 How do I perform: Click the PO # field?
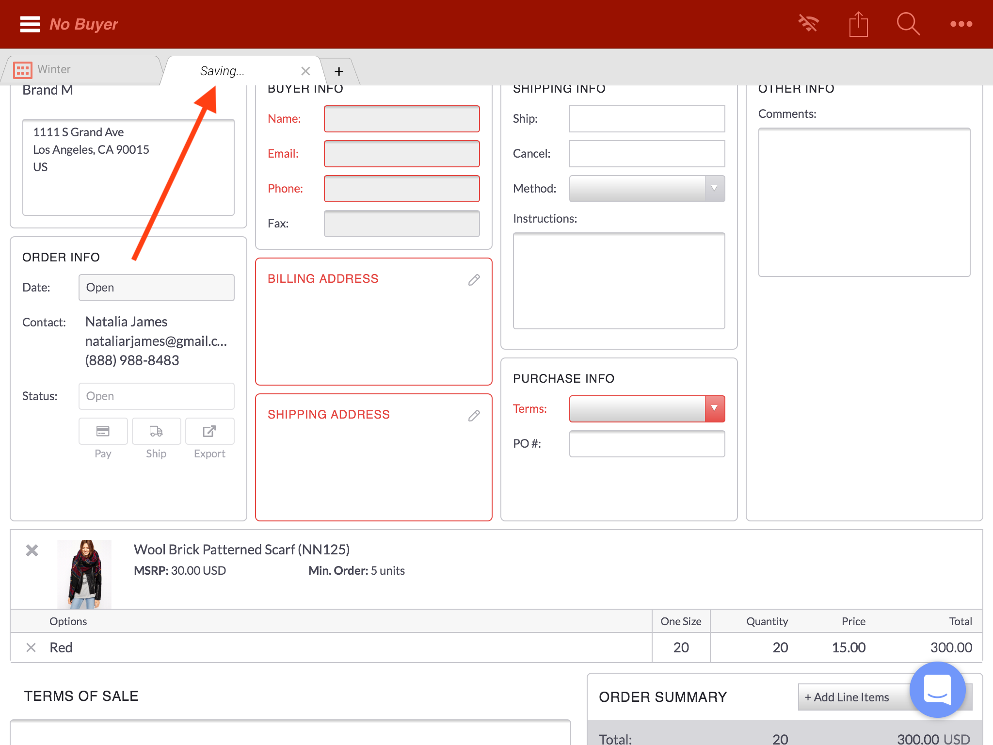point(647,443)
